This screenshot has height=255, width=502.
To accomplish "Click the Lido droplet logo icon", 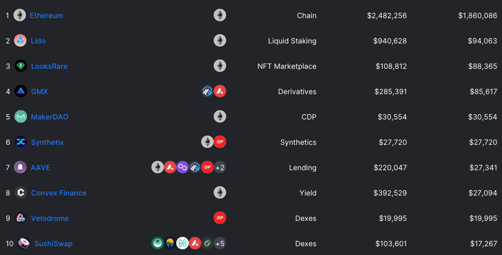I will (x=20, y=40).
